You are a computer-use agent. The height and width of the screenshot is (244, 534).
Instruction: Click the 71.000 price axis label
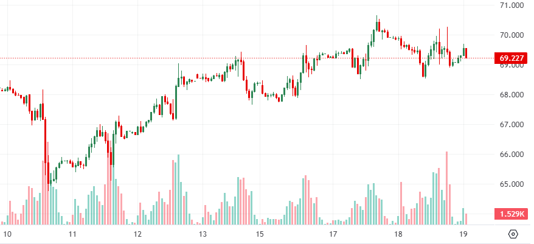(511, 5)
